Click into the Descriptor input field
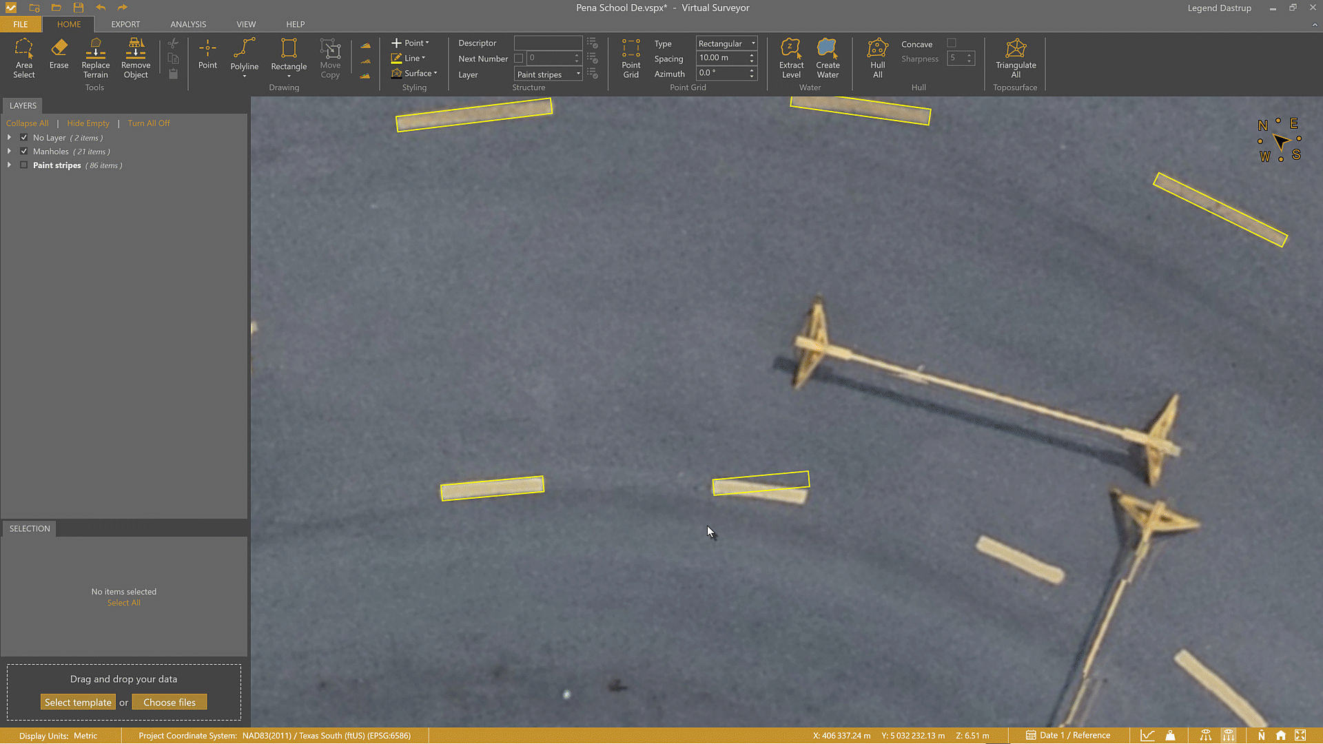The height and width of the screenshot is (744, 1323). coord(548,43)
